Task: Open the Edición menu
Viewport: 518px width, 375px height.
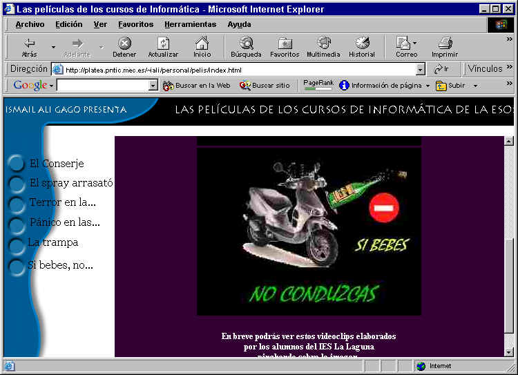Action: click(x=68, y=24)
